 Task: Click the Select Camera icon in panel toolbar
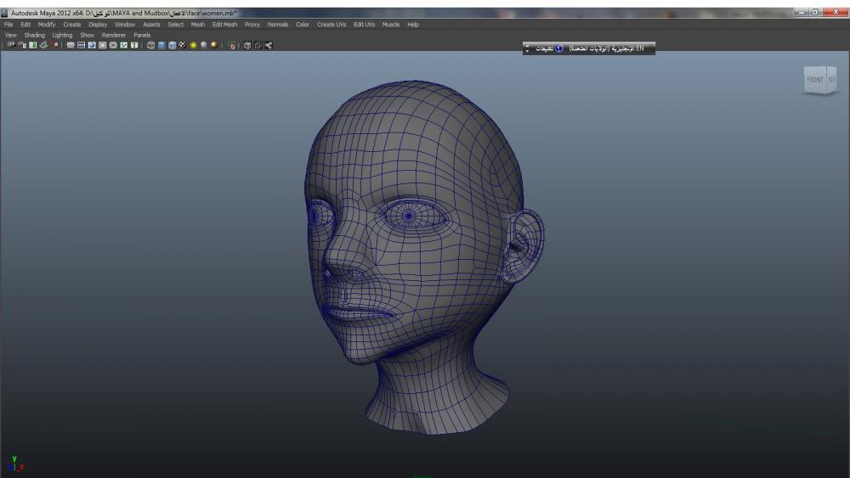pos(11,45)
